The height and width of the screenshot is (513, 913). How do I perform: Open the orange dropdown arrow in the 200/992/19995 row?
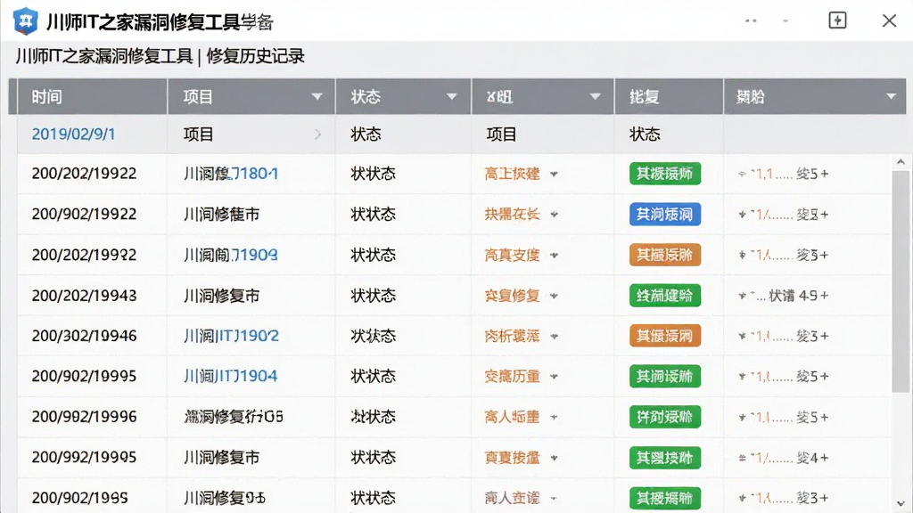click(554, 458)
